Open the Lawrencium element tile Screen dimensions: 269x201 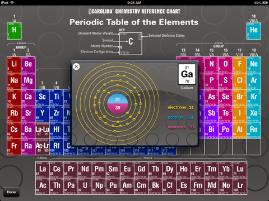point(240,186)
